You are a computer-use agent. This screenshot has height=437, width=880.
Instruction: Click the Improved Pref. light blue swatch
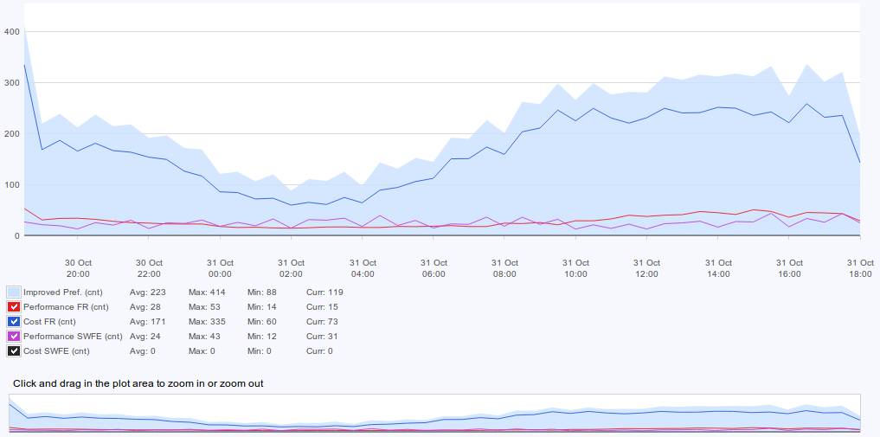click(14, 292)
